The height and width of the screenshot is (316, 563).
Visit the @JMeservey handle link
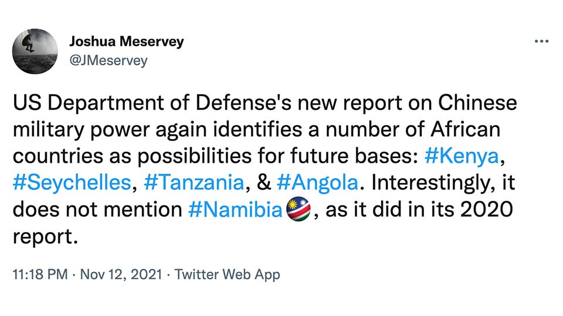coord(108,60)
